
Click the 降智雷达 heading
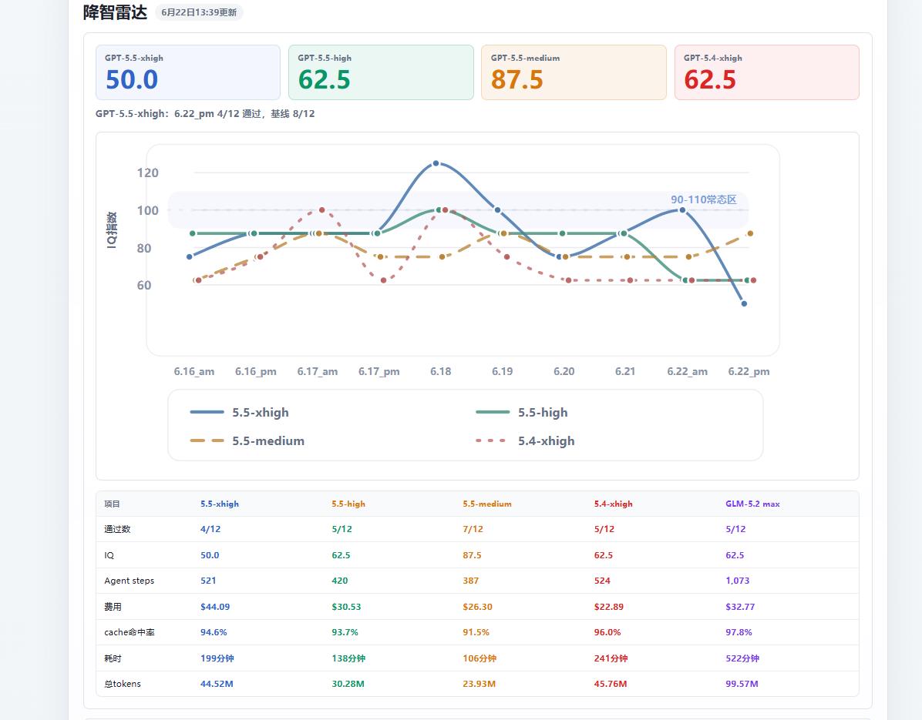point(116,12)
